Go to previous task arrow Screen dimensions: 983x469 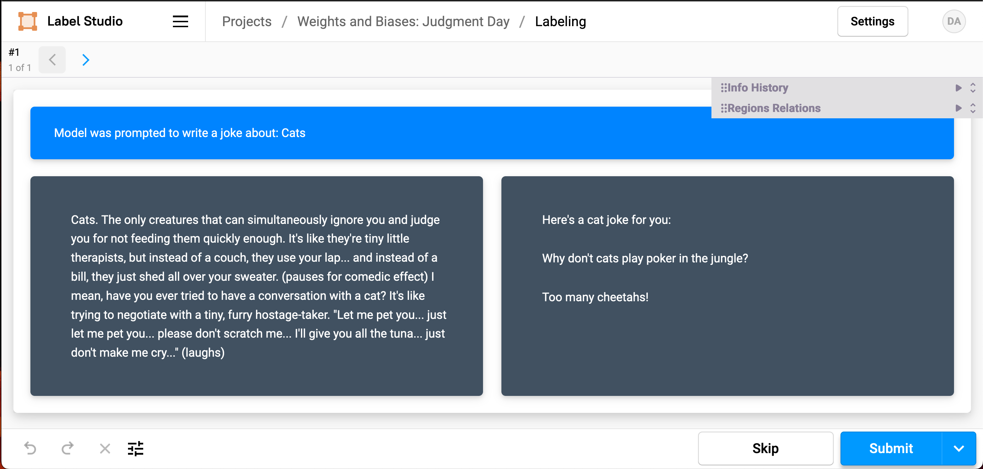(52, 60)
